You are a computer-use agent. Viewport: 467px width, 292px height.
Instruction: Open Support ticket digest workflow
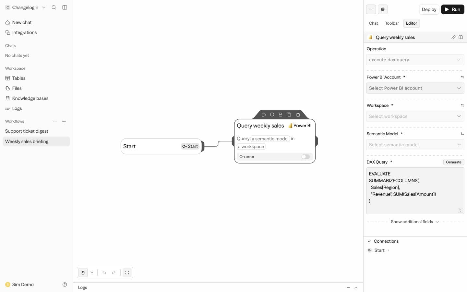36,131
